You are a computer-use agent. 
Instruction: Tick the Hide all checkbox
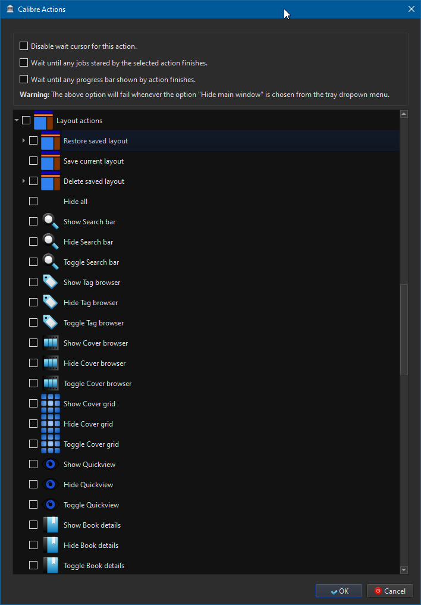tap(33, 201)
